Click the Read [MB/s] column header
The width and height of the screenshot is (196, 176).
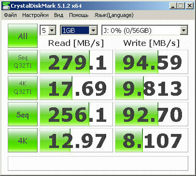click(76, 43)
